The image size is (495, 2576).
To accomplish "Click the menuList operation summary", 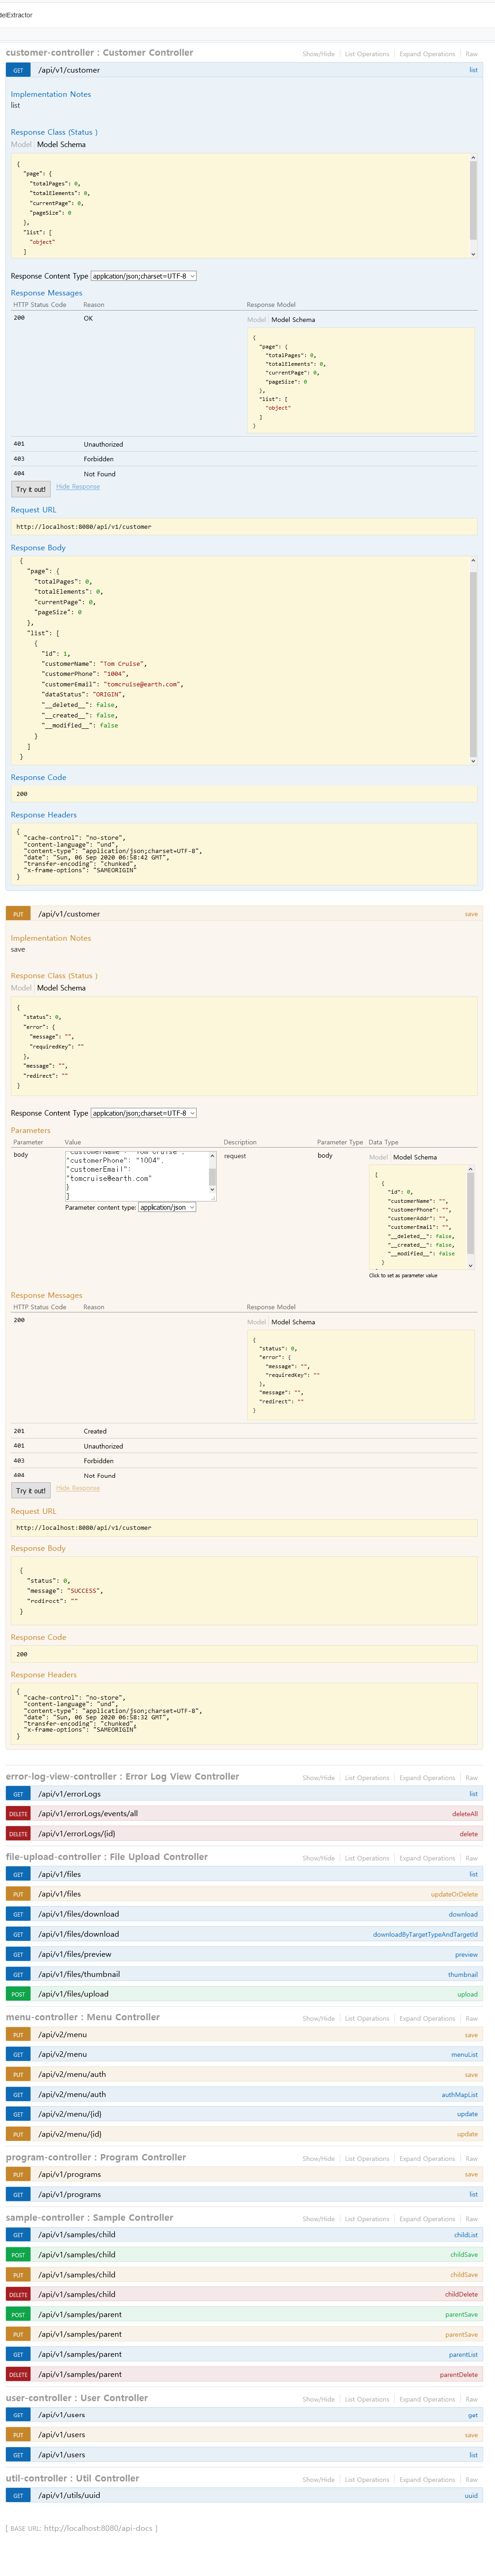I will point(465,2054).
